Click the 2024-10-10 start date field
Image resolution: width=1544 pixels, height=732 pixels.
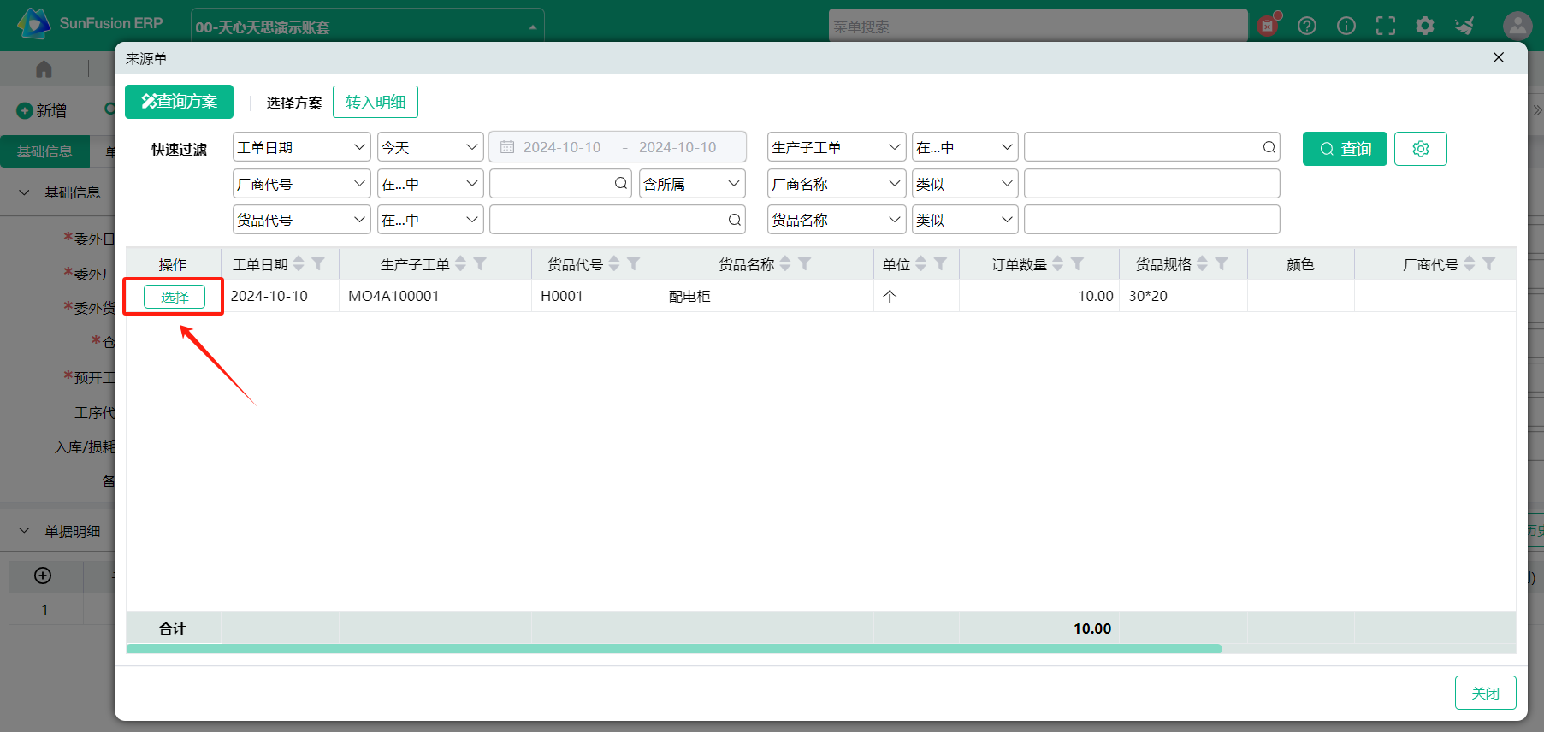point(562,147)
